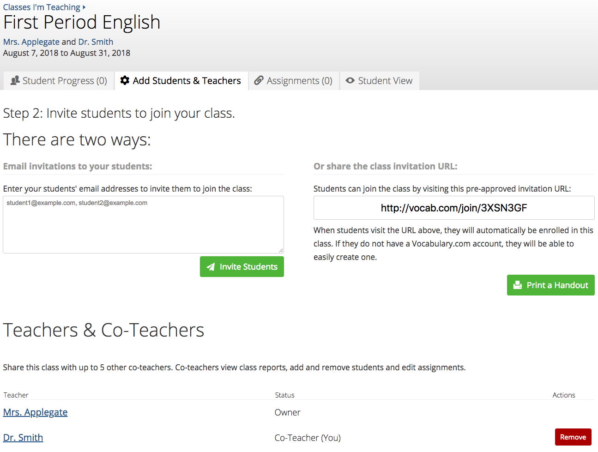The image size is (598, 452).
Task: Click the people icon on Student Progress tab
Action: point(15,80)
